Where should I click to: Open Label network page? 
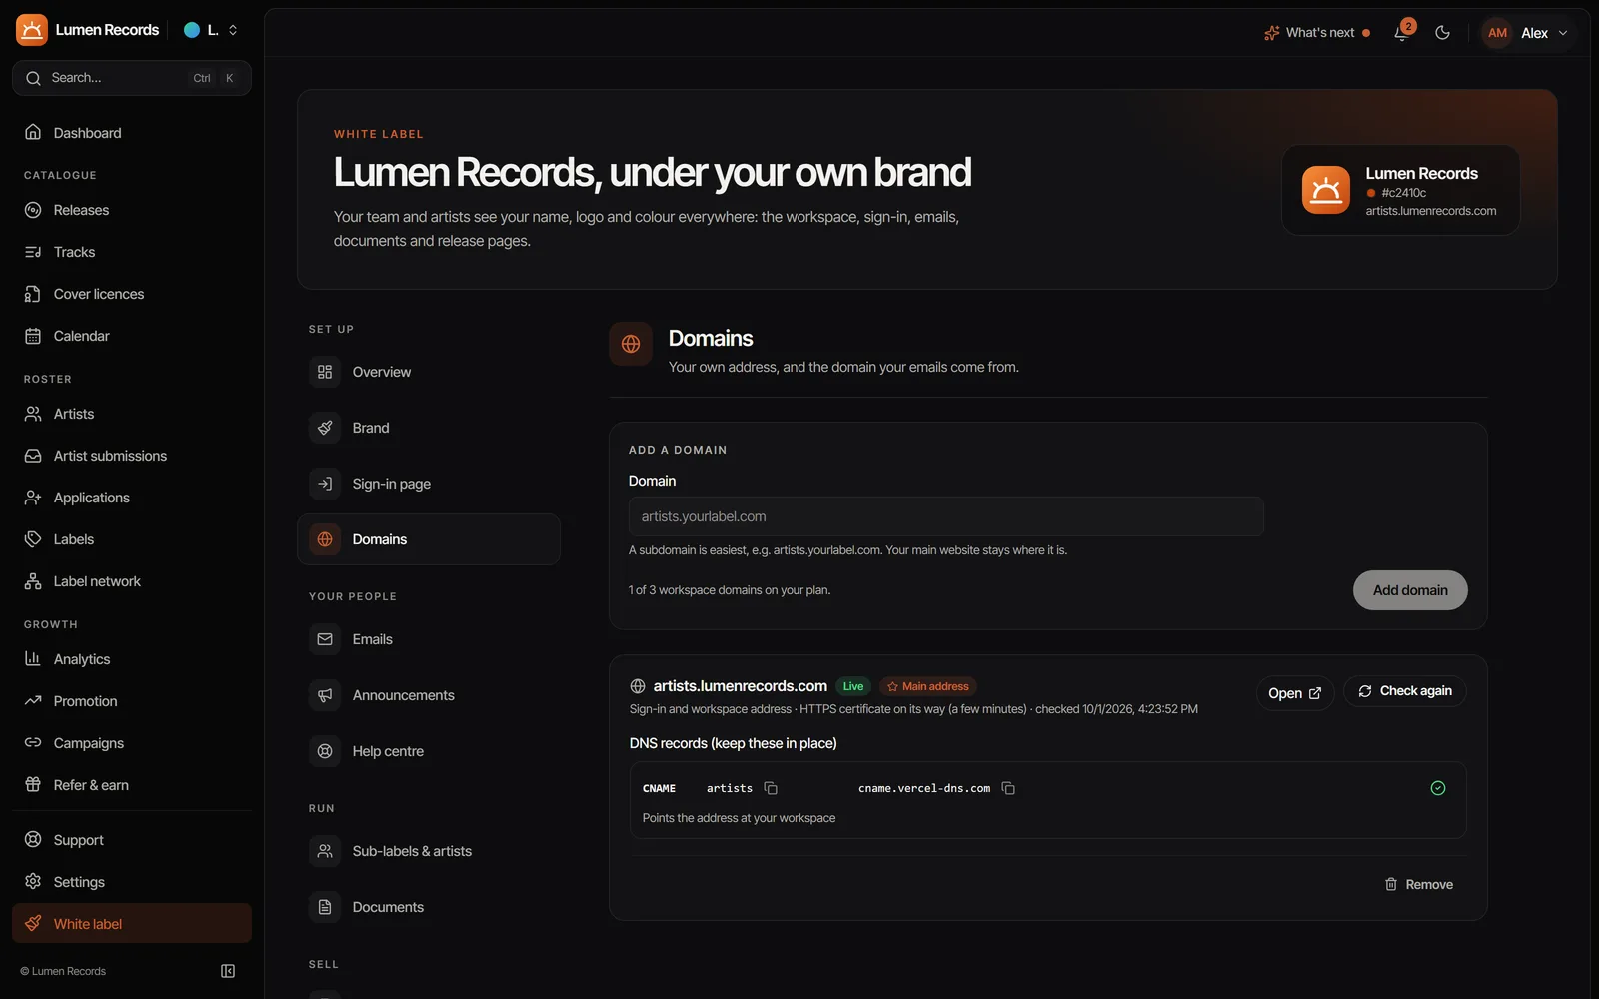132,581
